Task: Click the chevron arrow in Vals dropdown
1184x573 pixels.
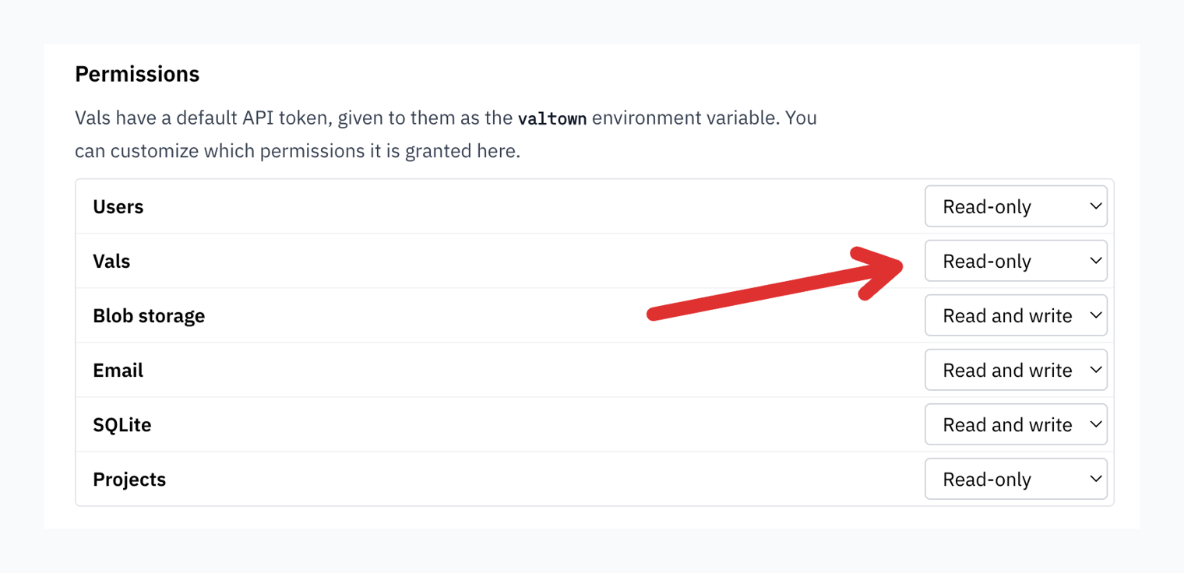Action: (x=1095, y=261)
